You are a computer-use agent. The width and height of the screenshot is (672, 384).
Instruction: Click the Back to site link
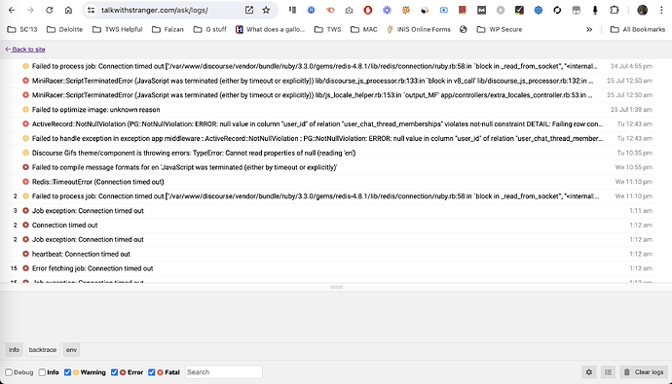[x=25, y=50]
